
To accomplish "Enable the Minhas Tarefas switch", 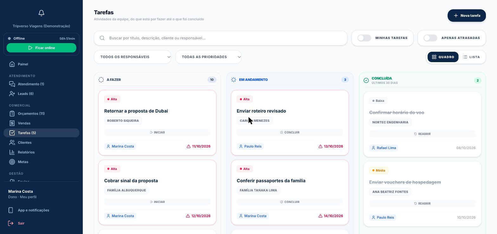I will (364, 38).
